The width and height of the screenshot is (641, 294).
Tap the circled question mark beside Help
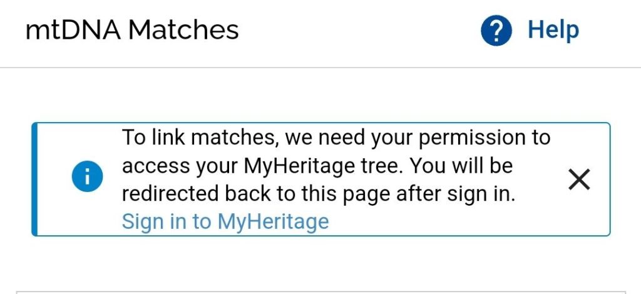point(496,31)
